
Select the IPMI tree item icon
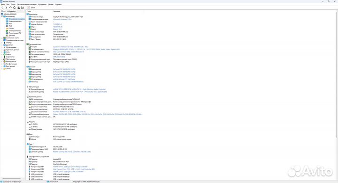click(x=7, y=26)
